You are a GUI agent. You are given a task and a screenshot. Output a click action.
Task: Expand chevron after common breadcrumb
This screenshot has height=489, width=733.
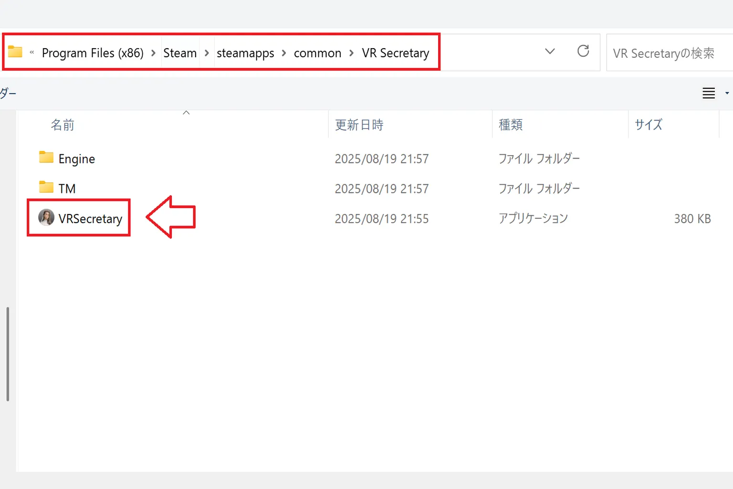click(x=352, y=53)
